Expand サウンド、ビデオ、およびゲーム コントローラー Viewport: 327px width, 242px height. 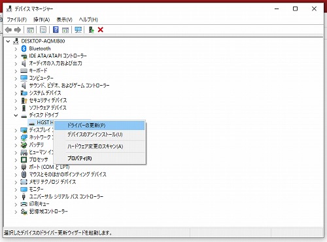[16, 86]
